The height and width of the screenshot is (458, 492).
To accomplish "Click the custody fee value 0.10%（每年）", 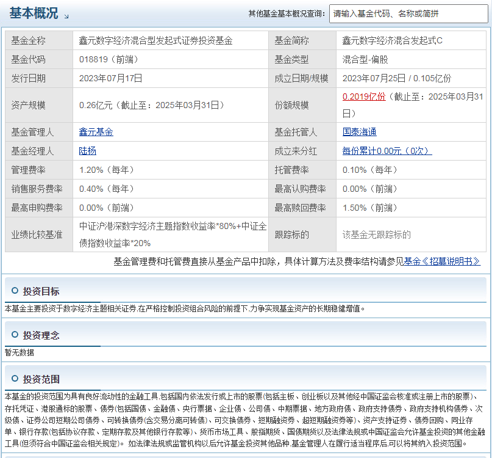I will [370, 170].
